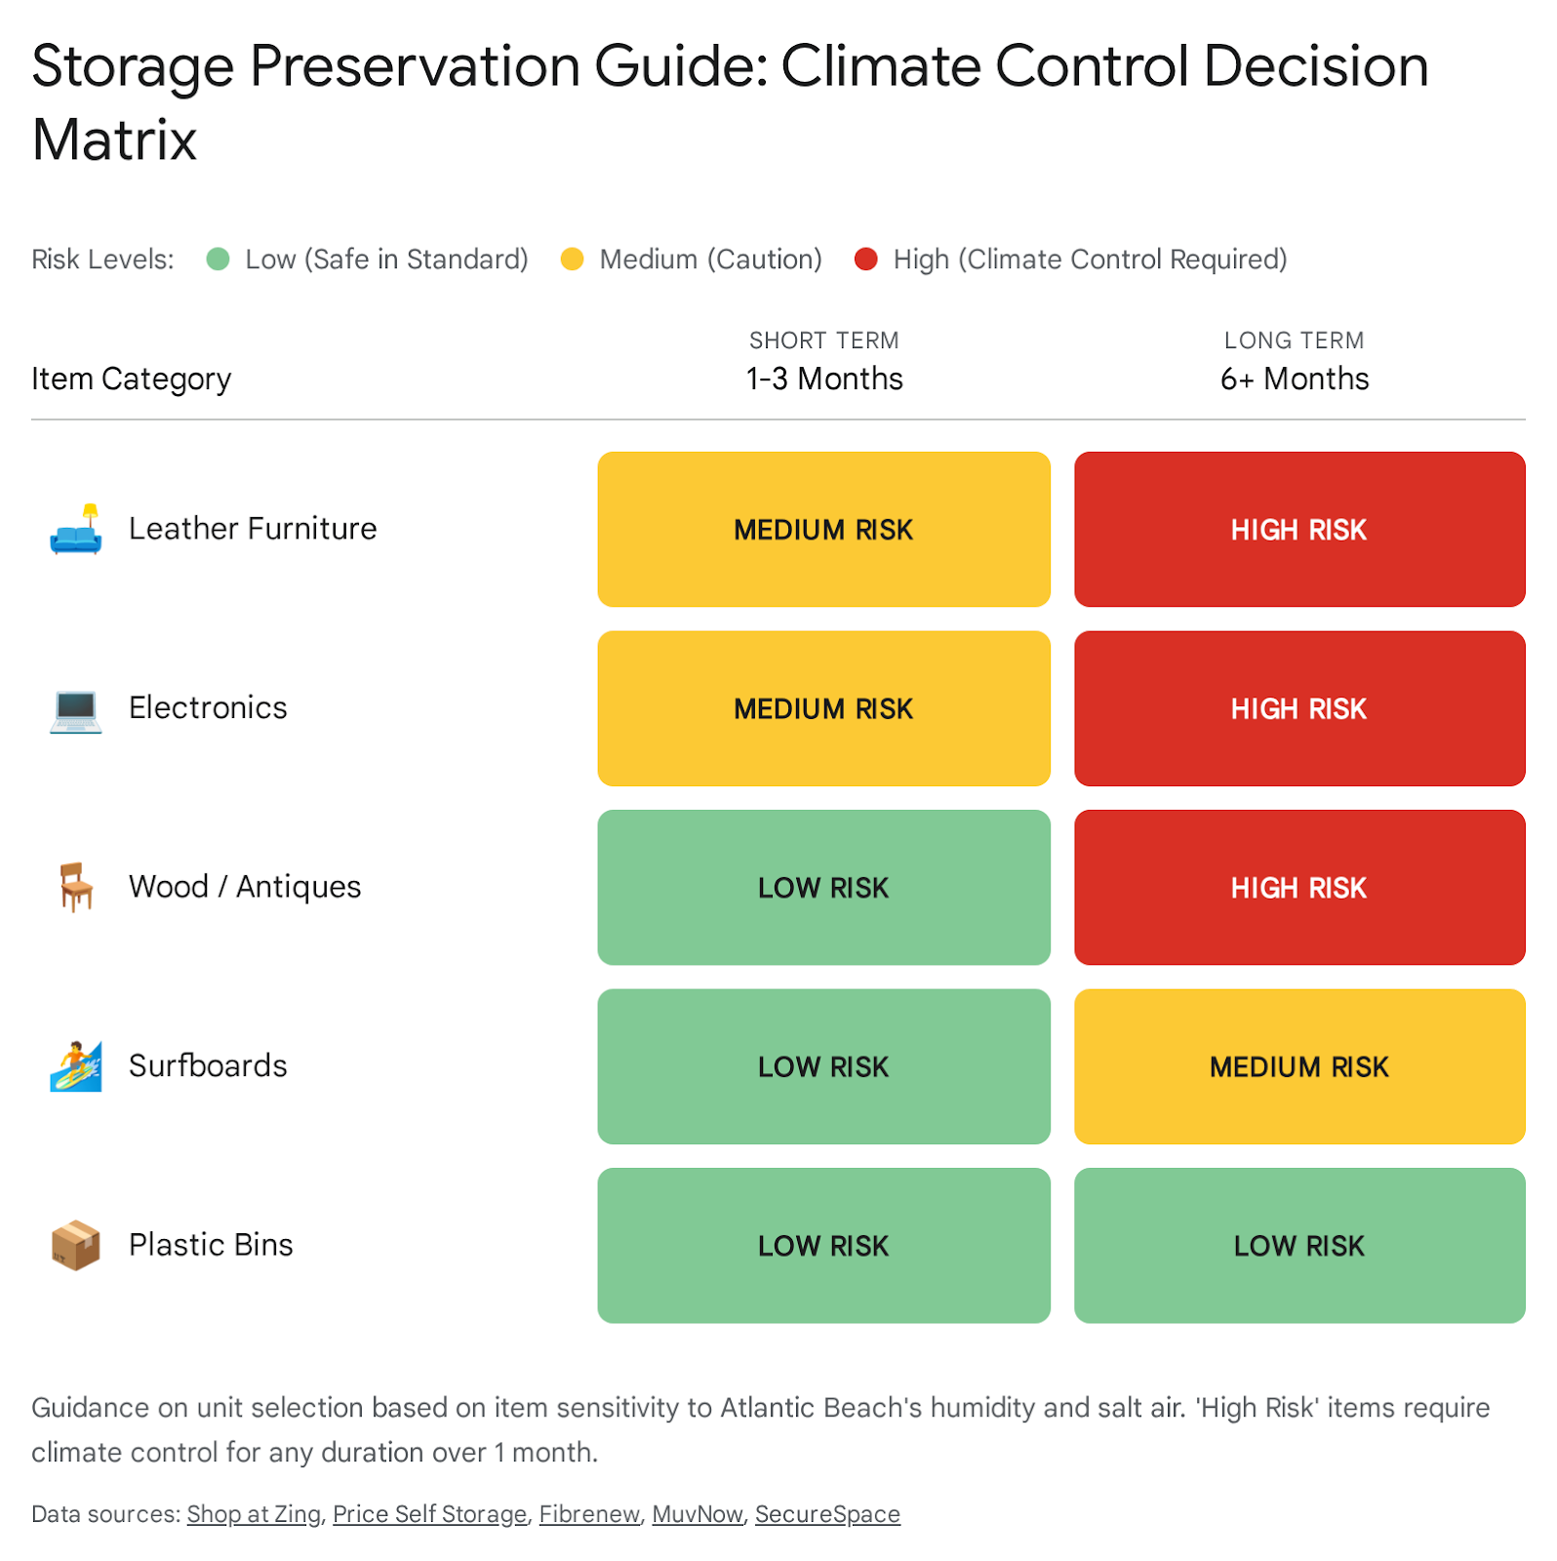This screenshot has width=1557, height=1561.
Task: Visit the MuvNow source link
Action: coord(698,1514)
